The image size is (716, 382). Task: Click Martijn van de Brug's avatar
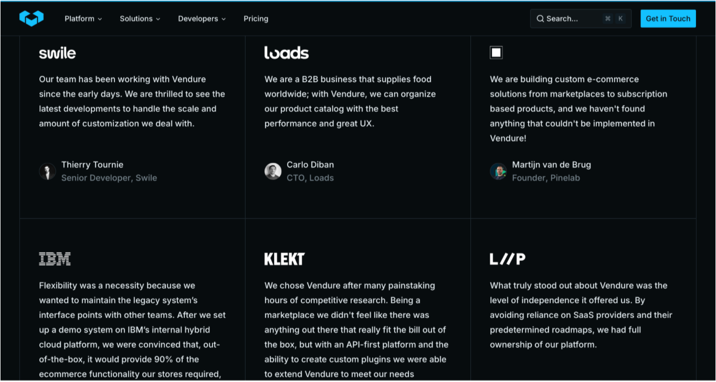click(498, 172)
